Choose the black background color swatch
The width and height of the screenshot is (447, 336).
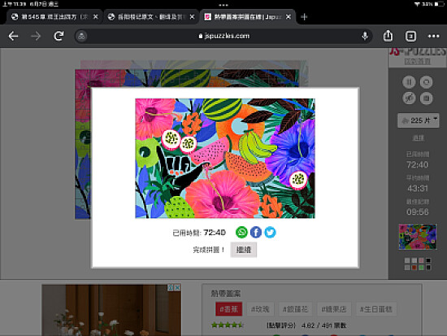(428, 260)
